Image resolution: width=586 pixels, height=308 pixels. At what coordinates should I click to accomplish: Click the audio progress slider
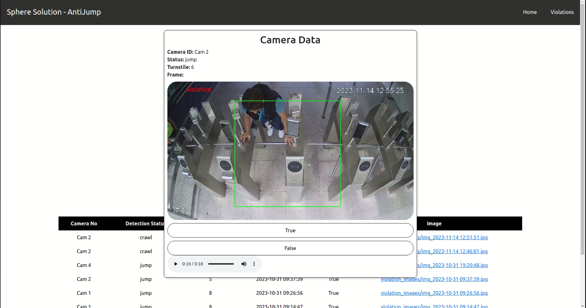tap(221, 264)
